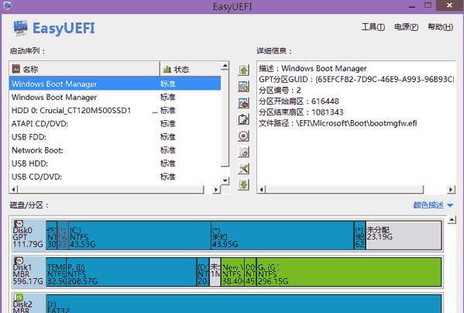This screenshot has width=464, height=313.
Task: Click the Disk0 GPT 111.79G label
Action: tap(28, 237)
